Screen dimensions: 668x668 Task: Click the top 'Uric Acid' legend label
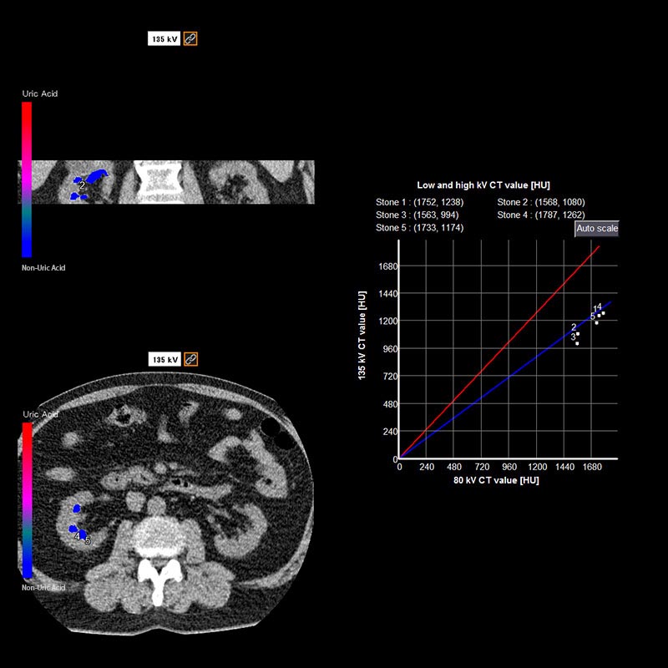[39, 94]
